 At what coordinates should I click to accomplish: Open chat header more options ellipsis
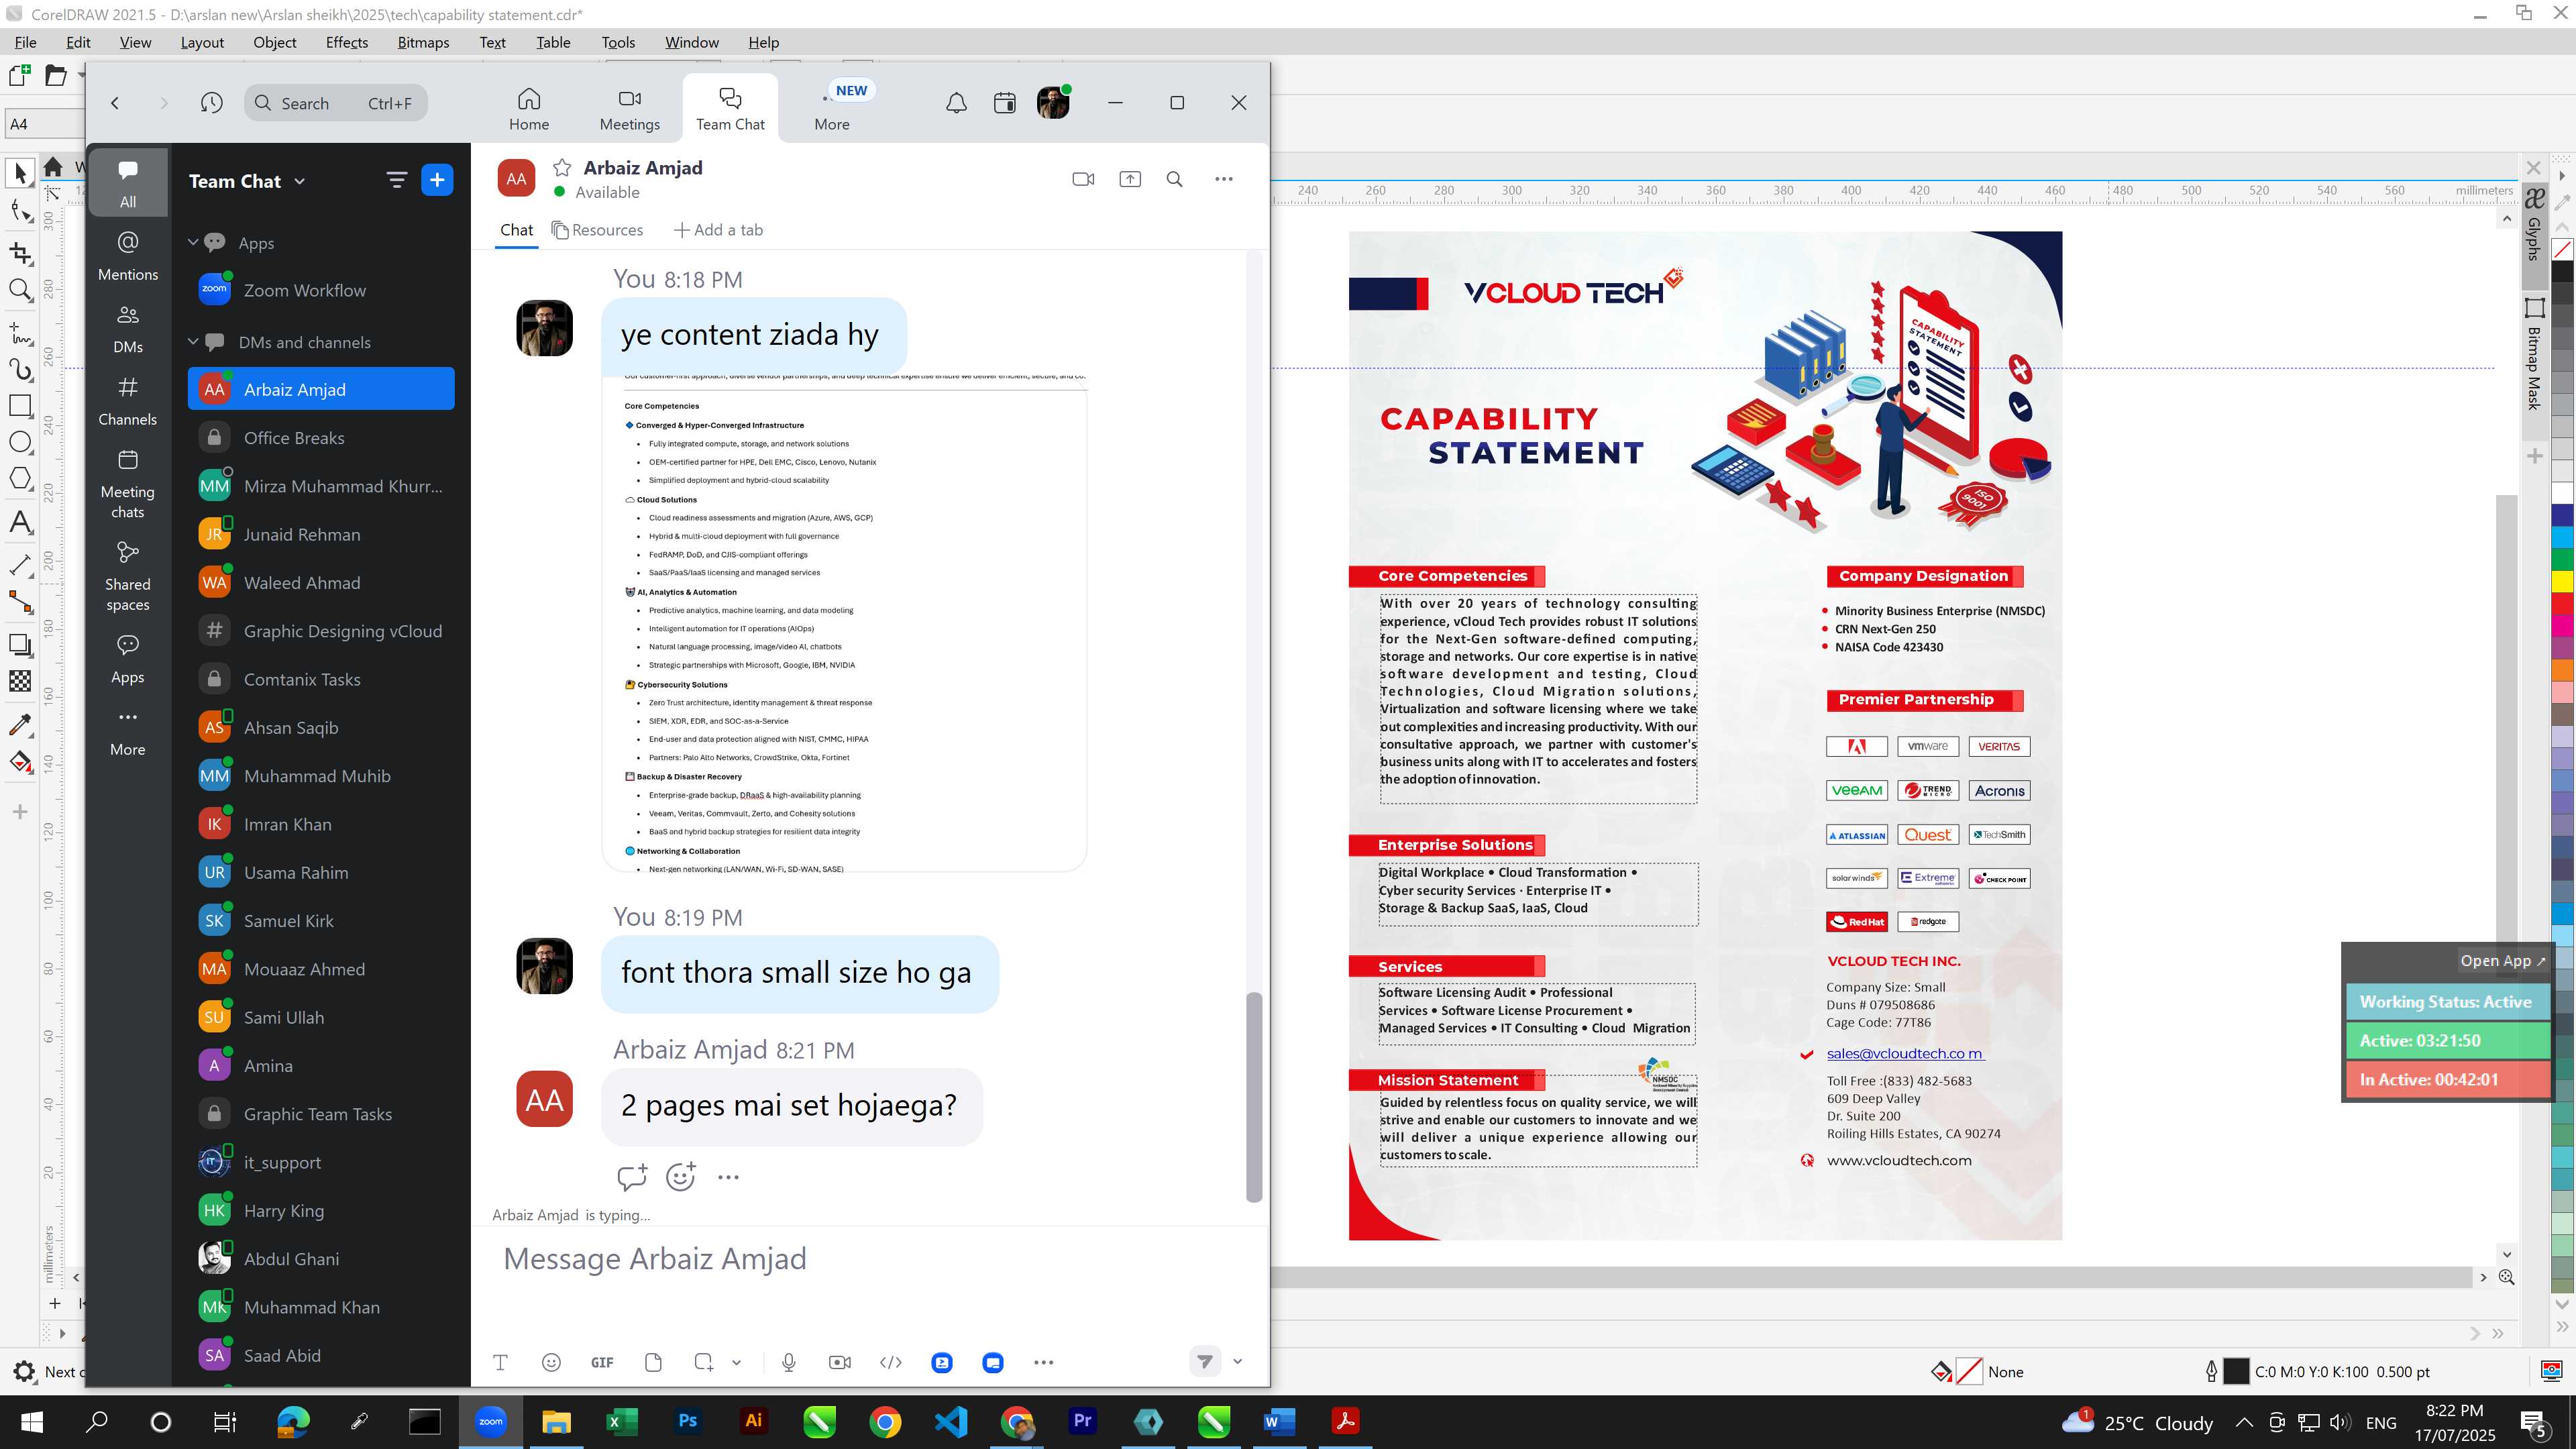pos(1224,179)
